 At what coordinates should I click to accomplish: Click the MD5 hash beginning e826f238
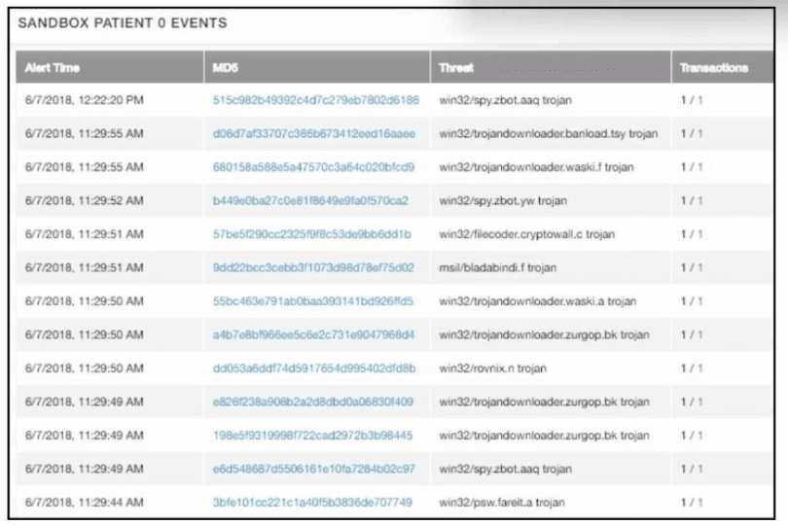pos(313,402)
